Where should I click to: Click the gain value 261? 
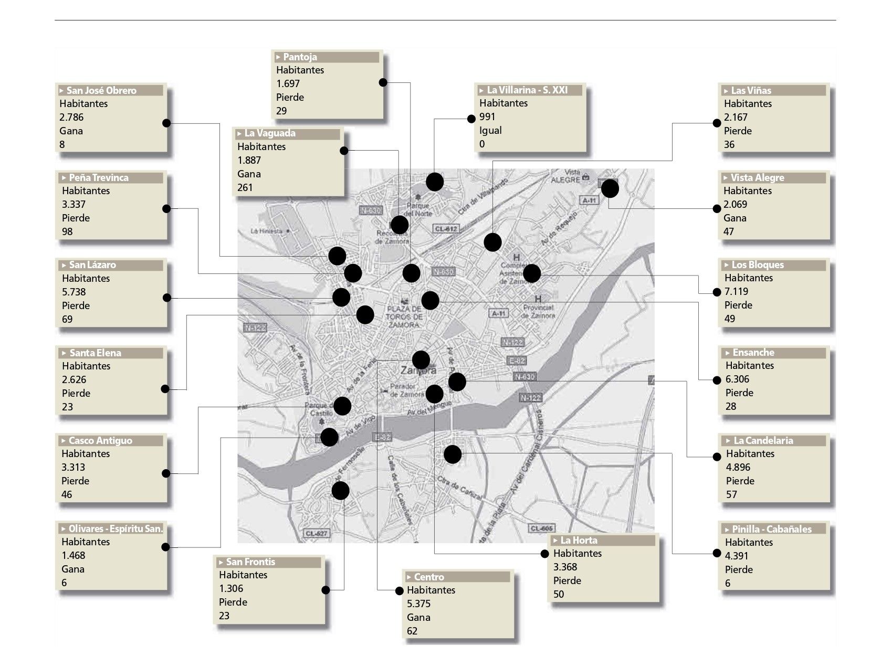point(245,187)
